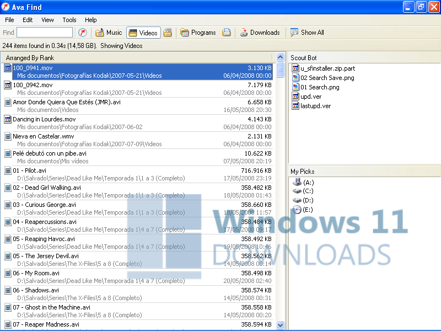Toggle the Videos filter off
The width and height of the screenshot is (441, 331).
(x=143, y=33)
